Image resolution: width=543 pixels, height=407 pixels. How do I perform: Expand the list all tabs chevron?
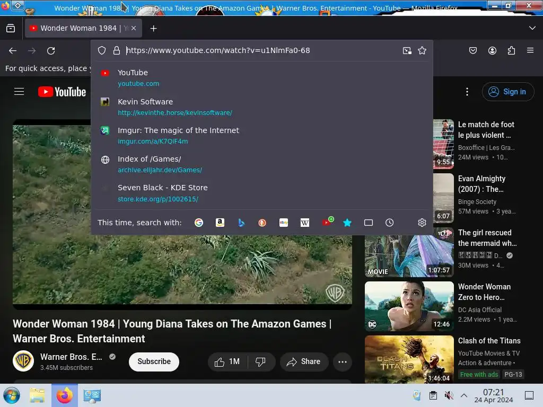coord(532,28)
